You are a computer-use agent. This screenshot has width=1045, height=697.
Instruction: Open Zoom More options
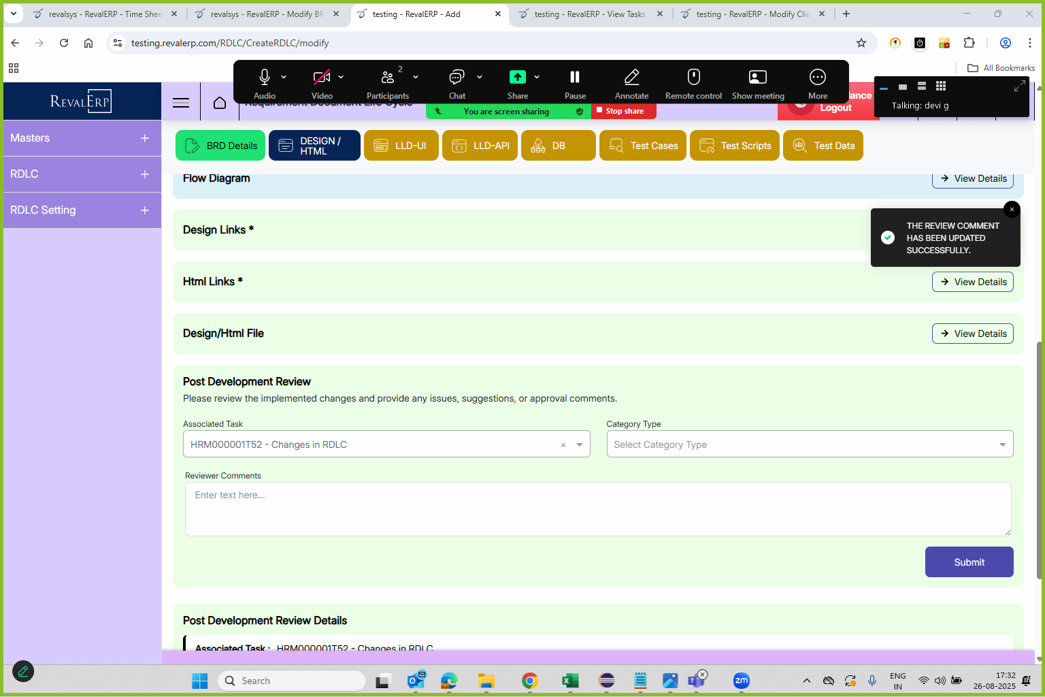[x=817, y=78]
